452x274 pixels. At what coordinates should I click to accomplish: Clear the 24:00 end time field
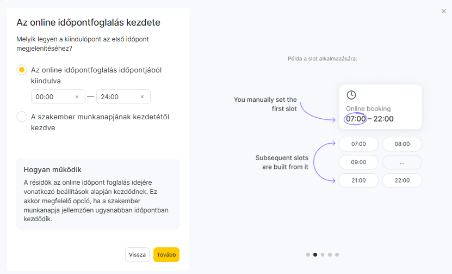(142, 97)
